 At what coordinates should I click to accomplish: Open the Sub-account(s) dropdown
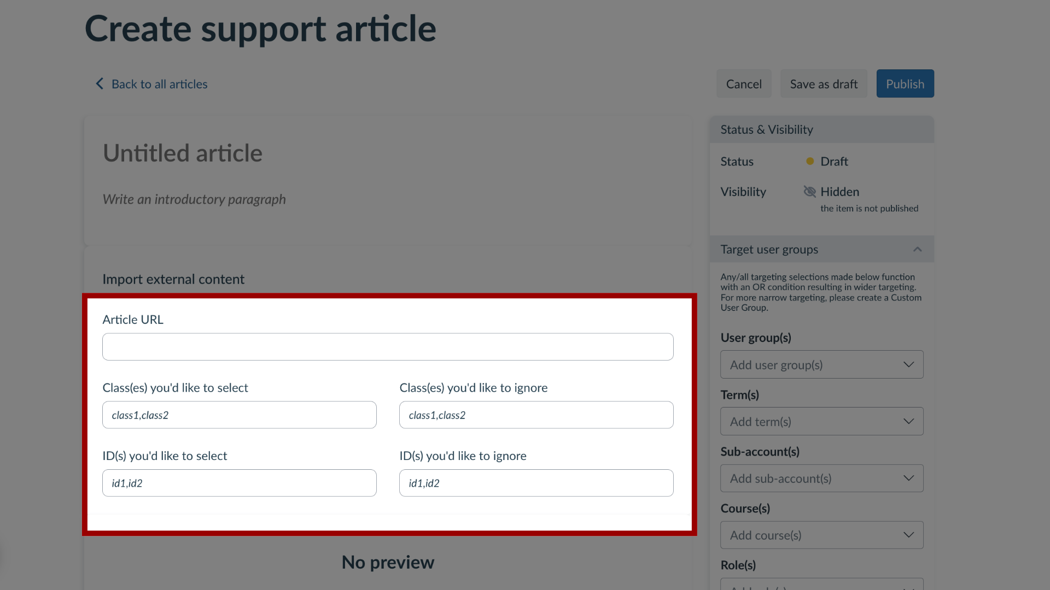coord(821,479)
